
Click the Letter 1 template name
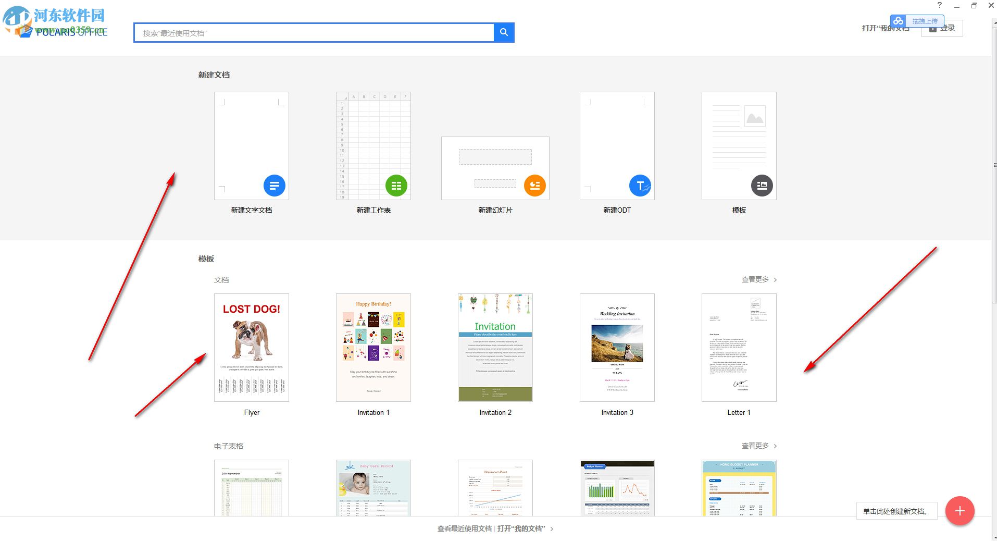[x=739, y=412]
